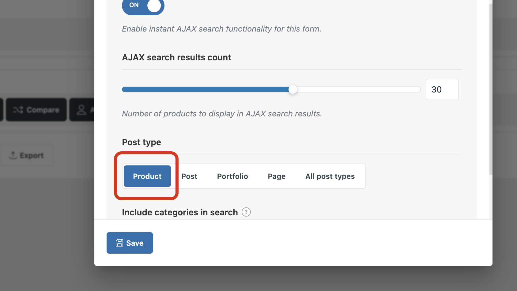The width and height of the screenshot is (517, 291).
Task: Choose Portfolio as the post type
Action: (232, 176)
